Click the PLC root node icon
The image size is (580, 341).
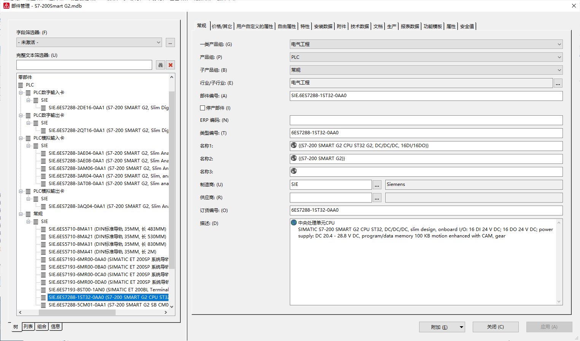click(21, 85)
